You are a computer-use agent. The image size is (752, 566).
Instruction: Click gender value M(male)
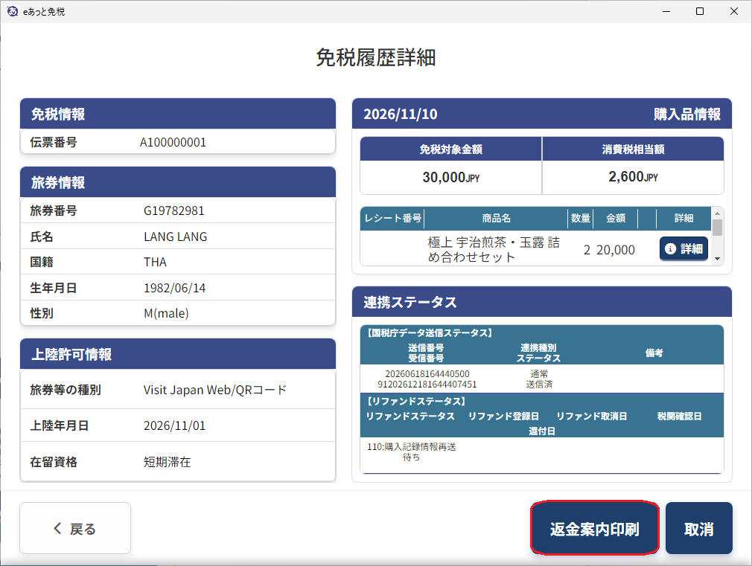click(x=167, y=313)
